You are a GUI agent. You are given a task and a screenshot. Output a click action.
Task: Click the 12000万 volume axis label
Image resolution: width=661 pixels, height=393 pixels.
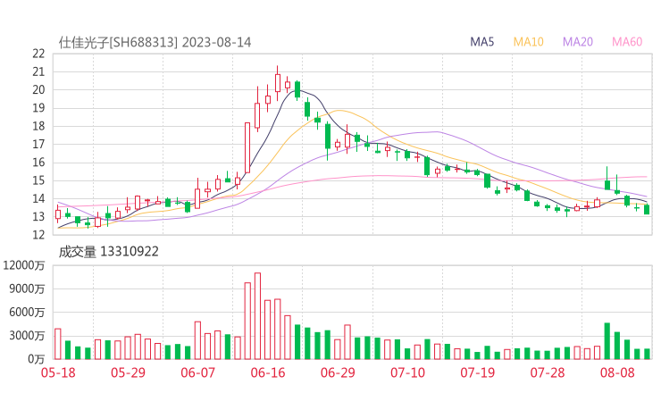23,265
